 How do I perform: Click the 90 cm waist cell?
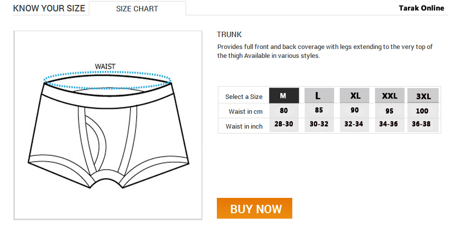[355, 111]
